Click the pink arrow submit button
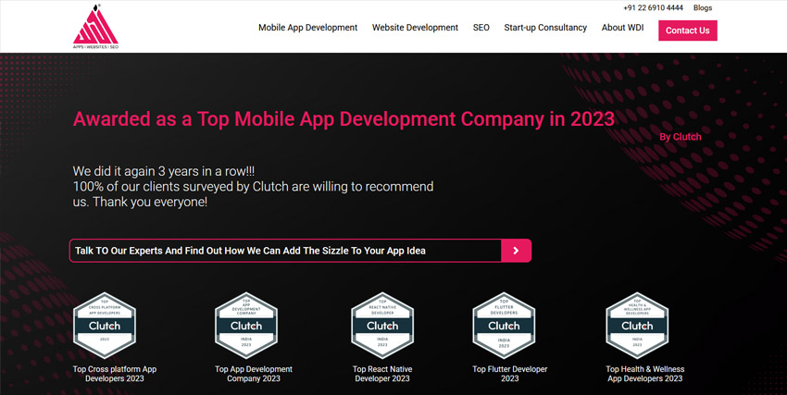787x395 pixels. (516, 251)
